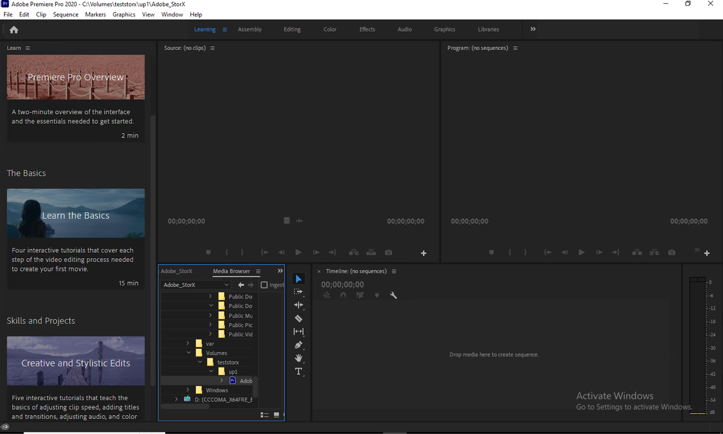Screen dimensions: 723x434
Task: Switch to the Color workspace
Action: click(x=330, y=29)
